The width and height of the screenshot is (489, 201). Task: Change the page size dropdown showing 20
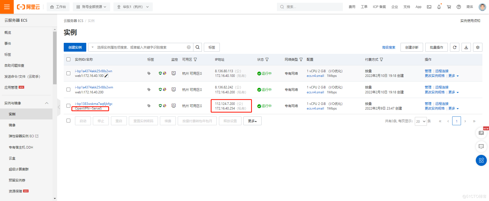421,121
